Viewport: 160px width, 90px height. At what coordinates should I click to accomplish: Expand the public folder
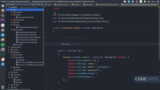pos(9,72)
